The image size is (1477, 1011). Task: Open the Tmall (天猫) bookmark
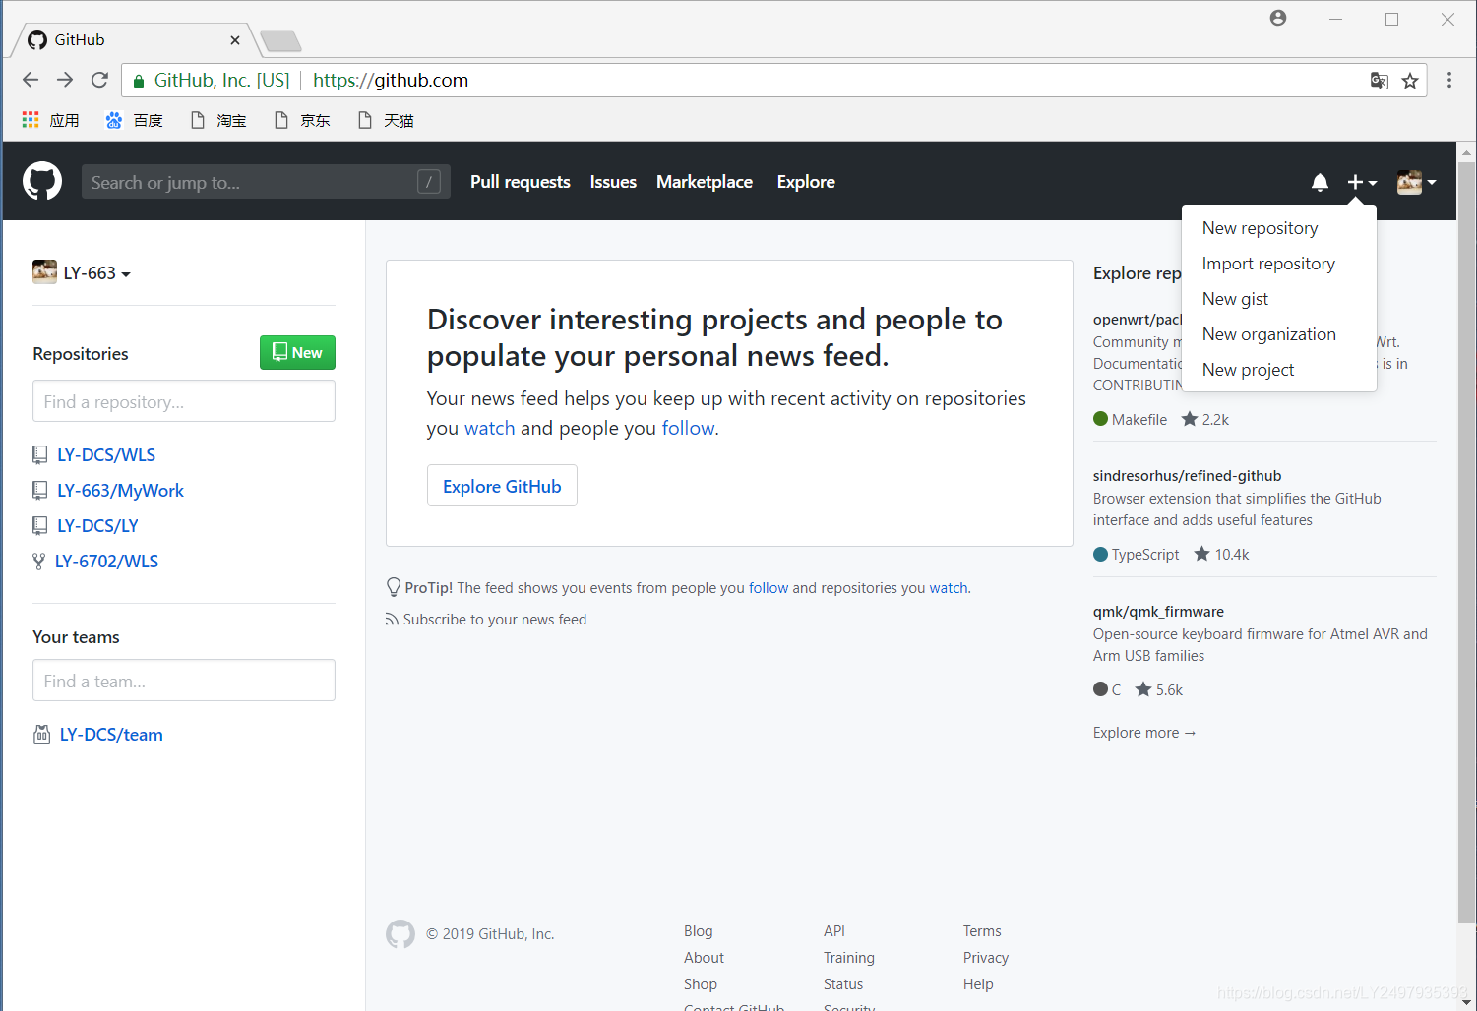pyautogui.click(x=386, y=120)
